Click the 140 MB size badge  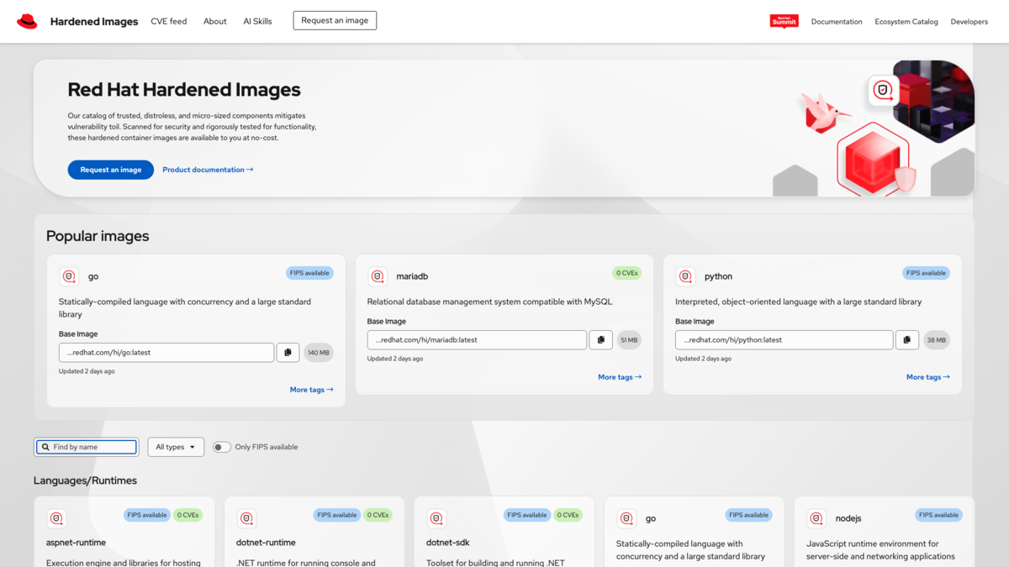319,353
